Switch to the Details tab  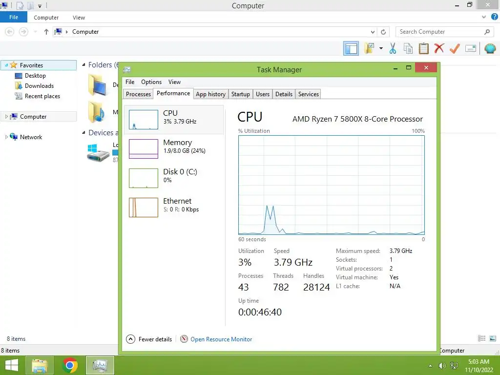tap(284, 94)
